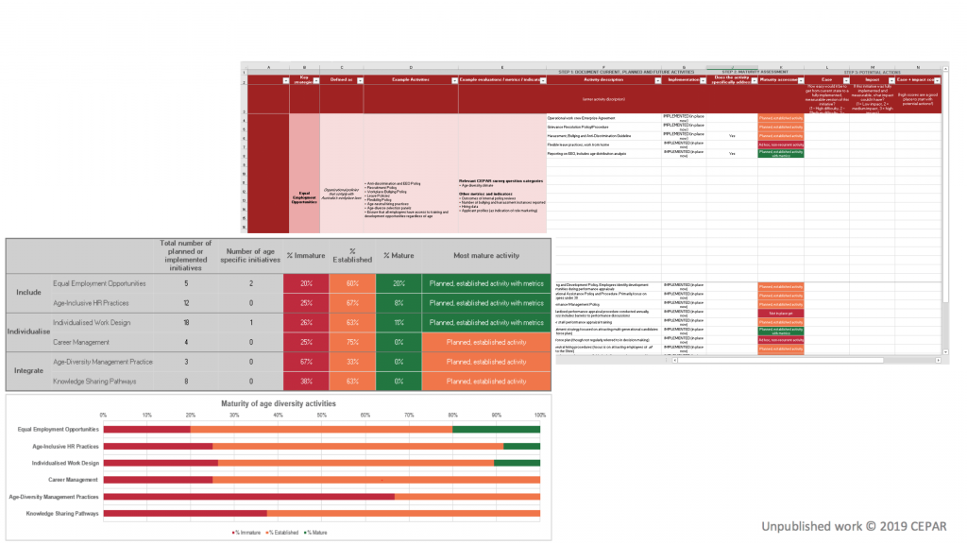Select the % Mature legend marker
Viewport: 967px width, 544px height.
pos(305,533)
